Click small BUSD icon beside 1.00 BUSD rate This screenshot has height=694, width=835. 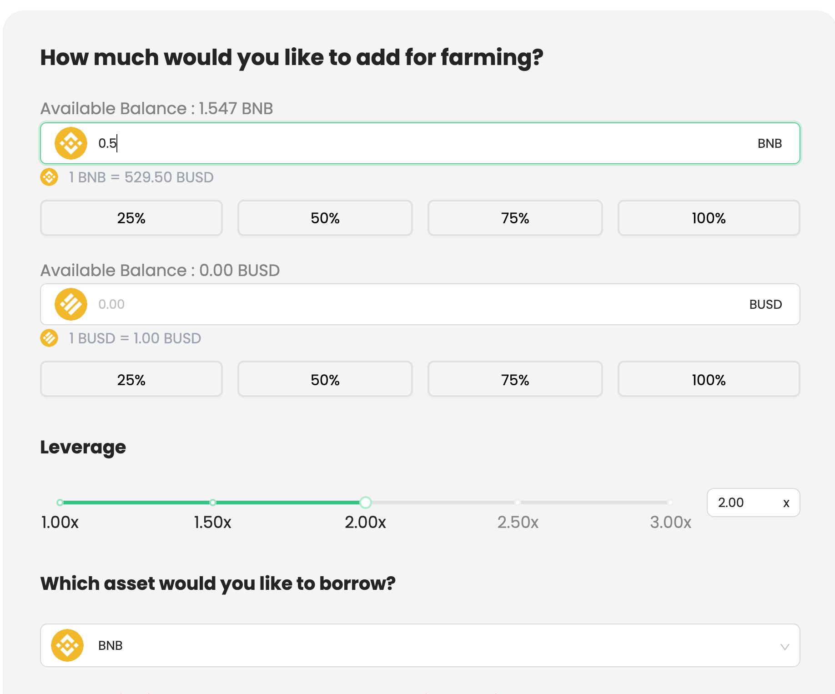pyautogui.click(x=49, y=338)
